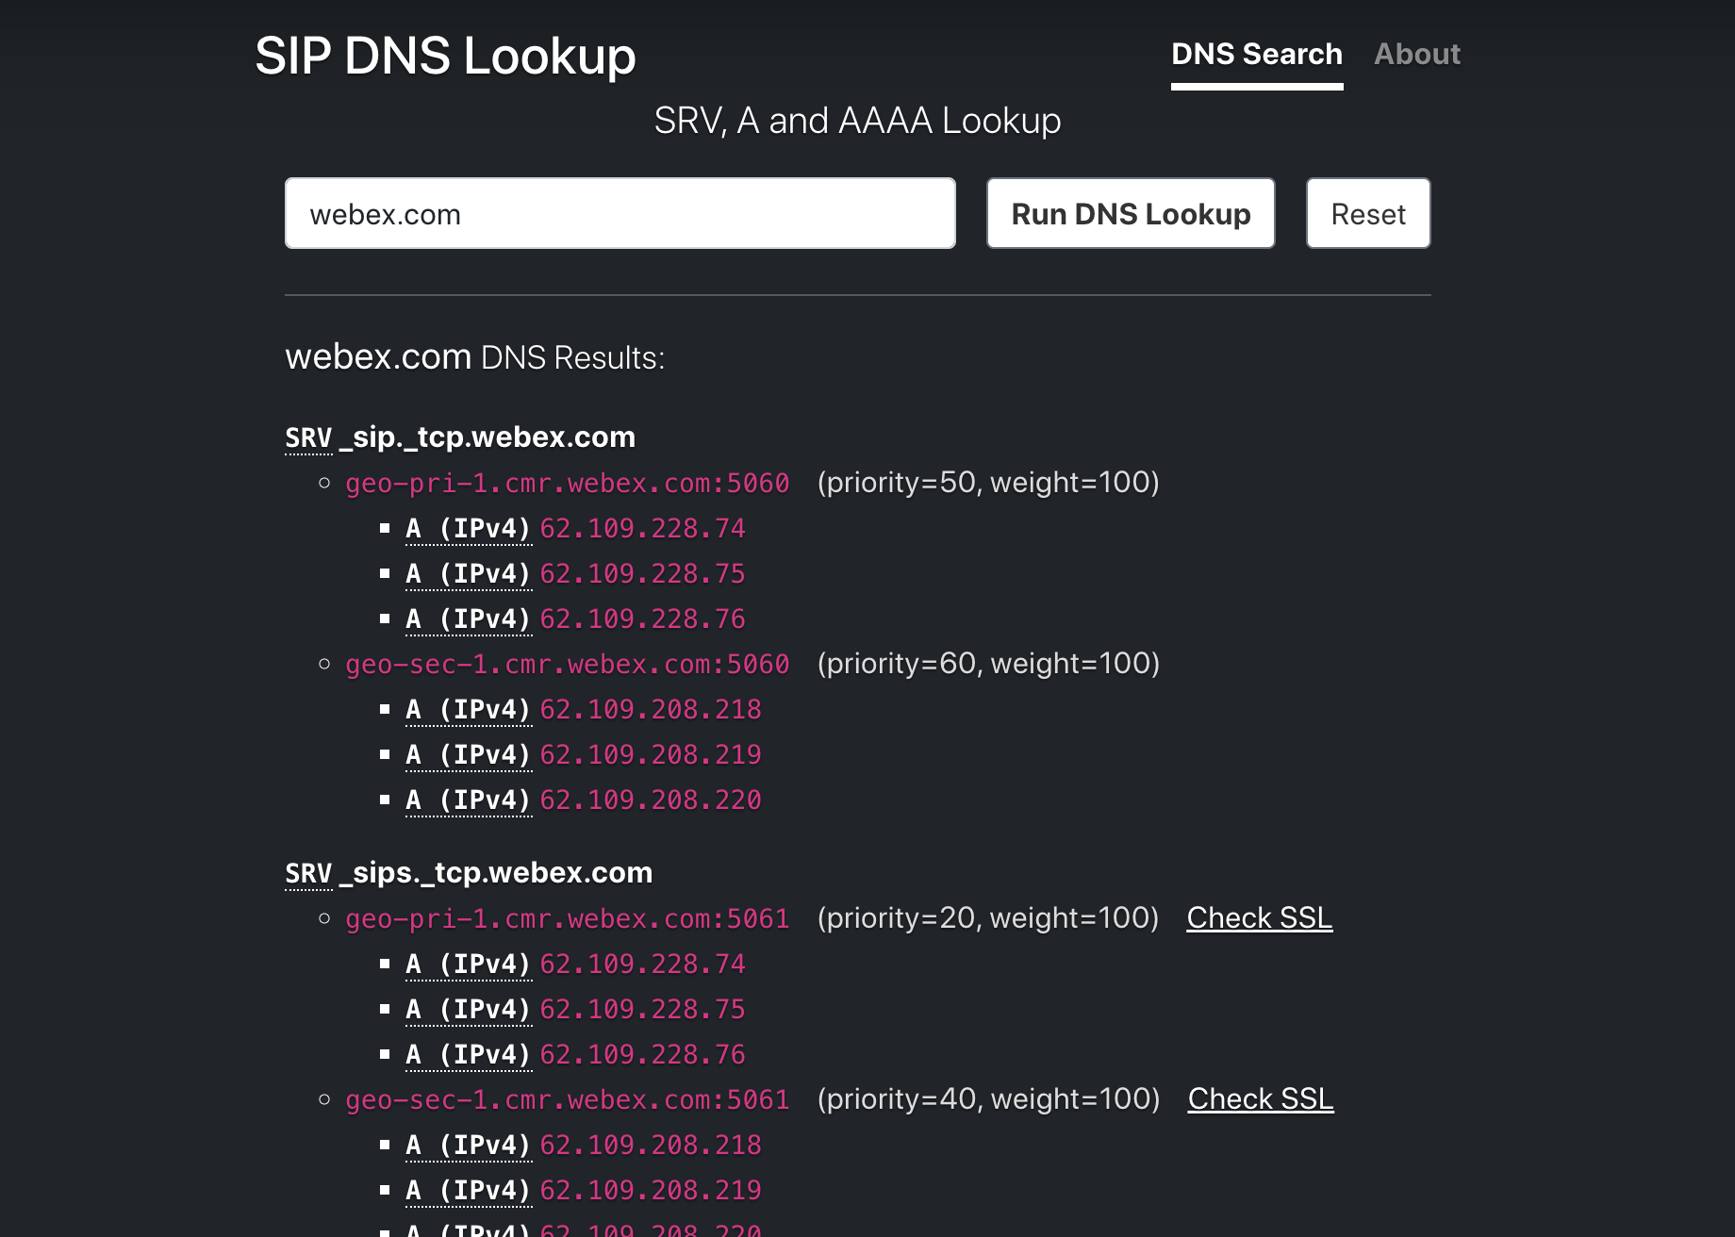Viewport: 1735px width, 1237px height.
Task: Click the webex.com DNS Results heading
Action: point(474,358)
